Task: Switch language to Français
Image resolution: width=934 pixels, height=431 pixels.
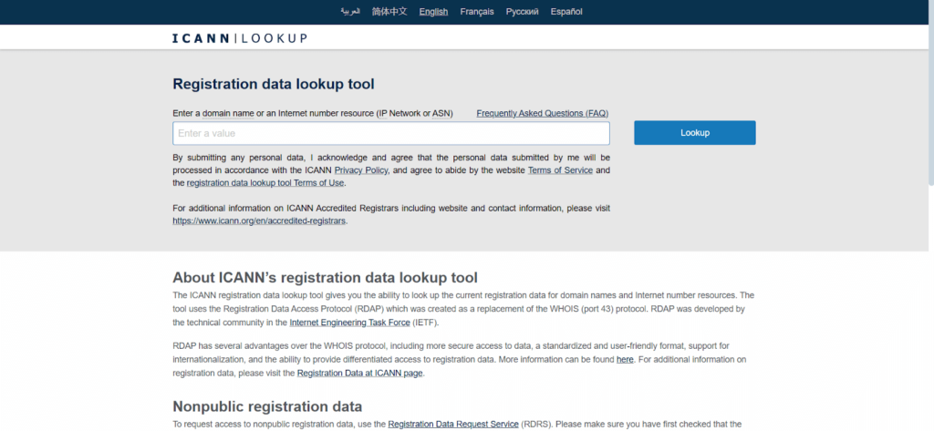Action: [x=476, y=11]
